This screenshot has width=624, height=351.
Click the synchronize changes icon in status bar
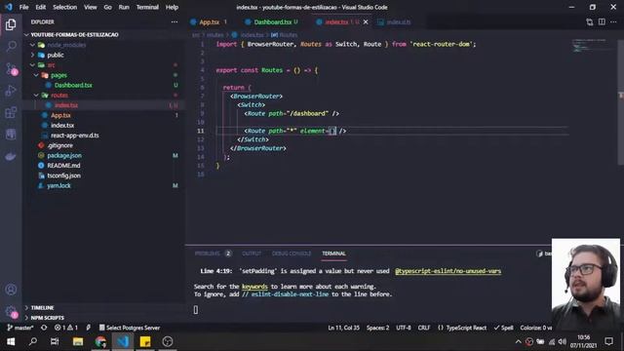point(44,328)
